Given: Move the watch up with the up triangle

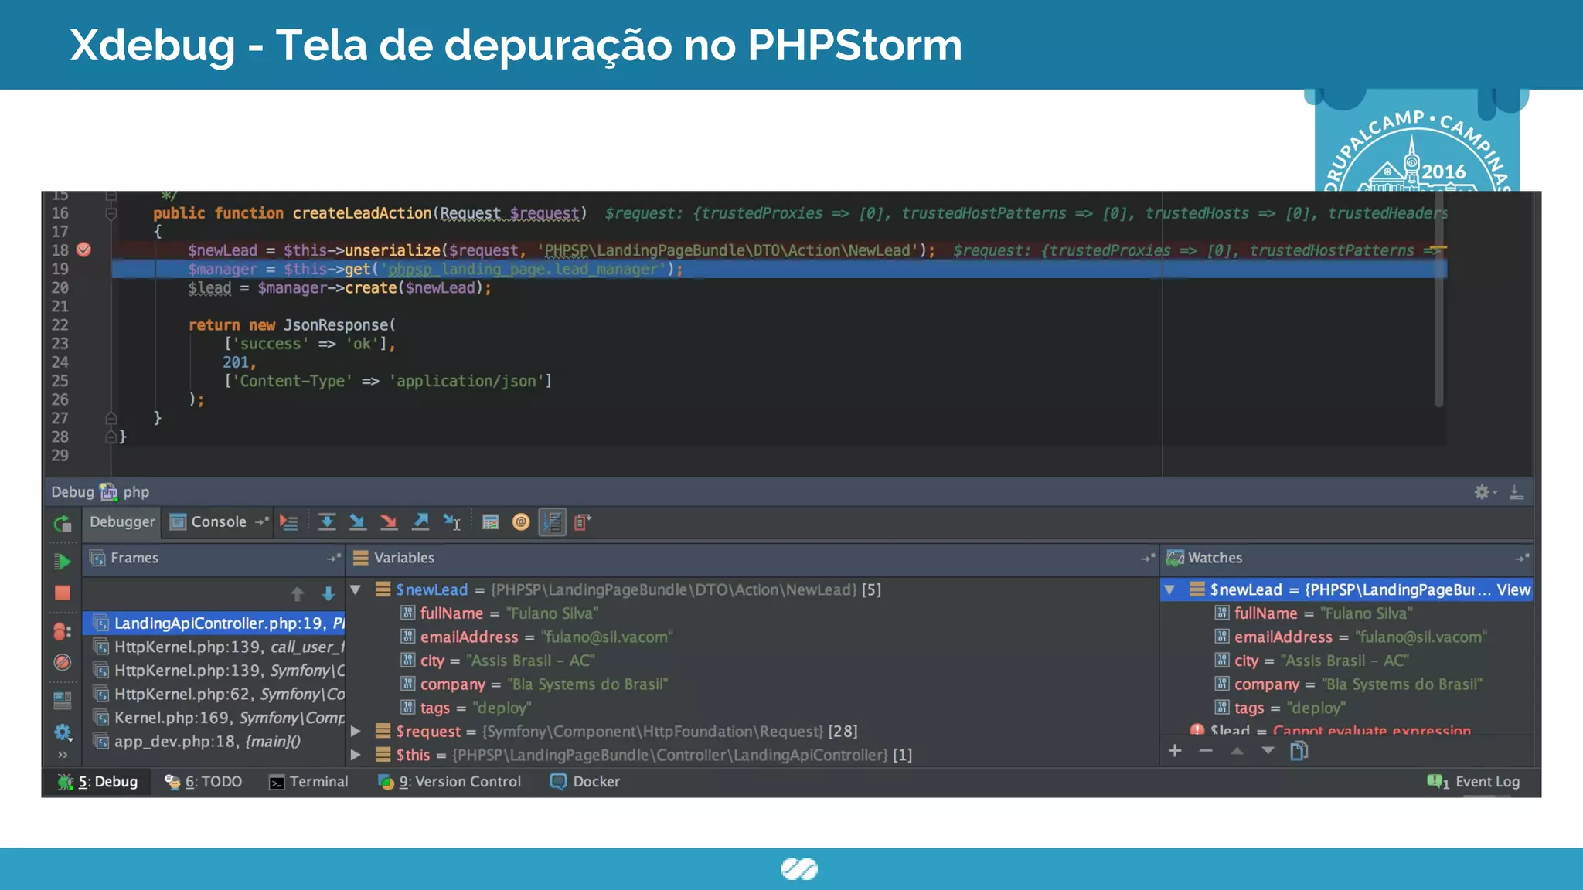Looking at the screenshot, I should [1237, 751].
